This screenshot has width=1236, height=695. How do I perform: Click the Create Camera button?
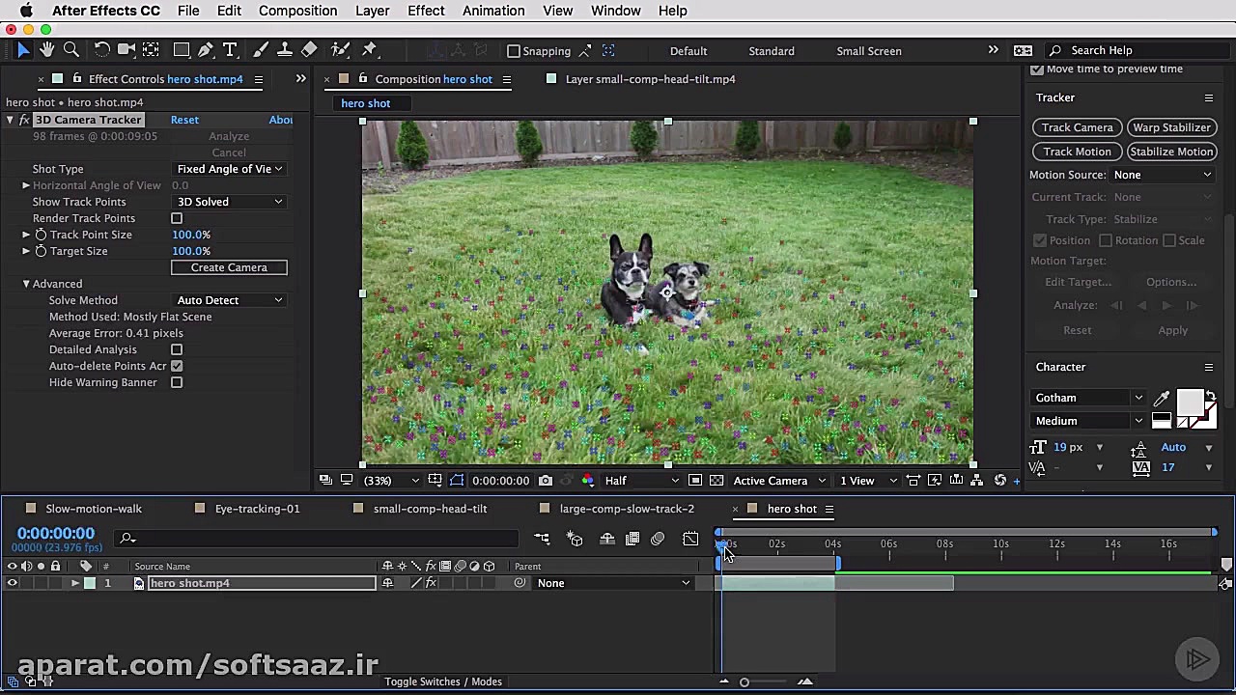pos(229,267)
